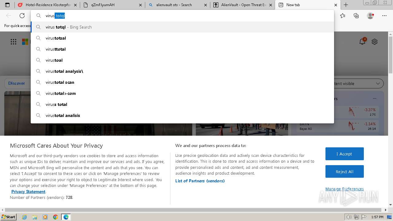Viewport: 393px width, 221px height.
Task: Open the Action Center flag icon
Action: [364, 217]
